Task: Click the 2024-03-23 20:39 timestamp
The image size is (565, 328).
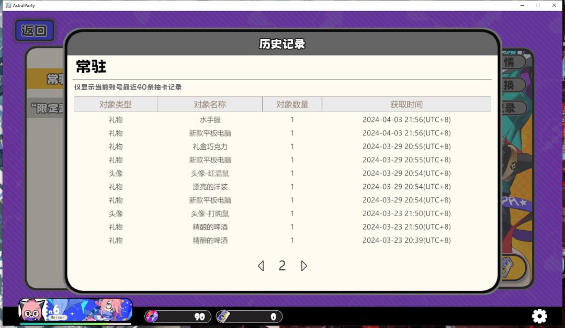Action: tap(406, 240)
